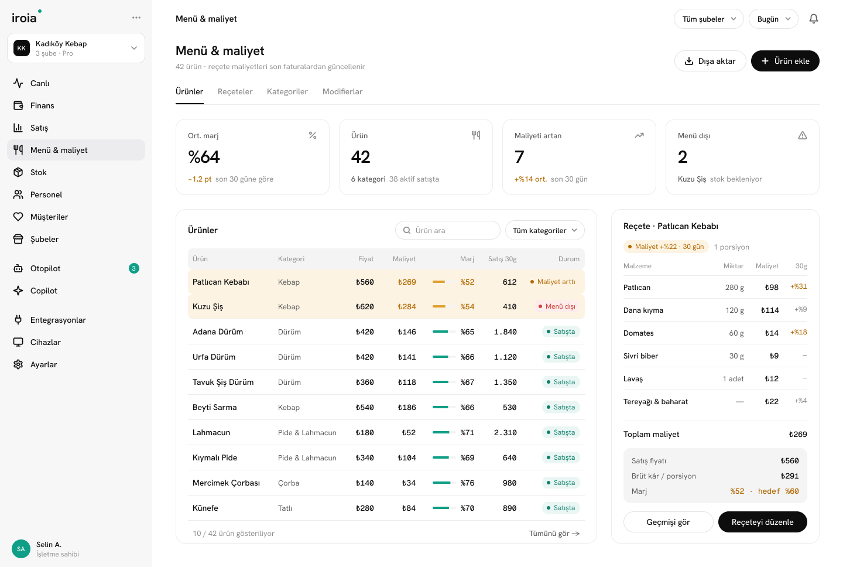Screen dimensions: 843x567
Task: Switch to the Modifierlar tab
Action: tap(342, 91)
